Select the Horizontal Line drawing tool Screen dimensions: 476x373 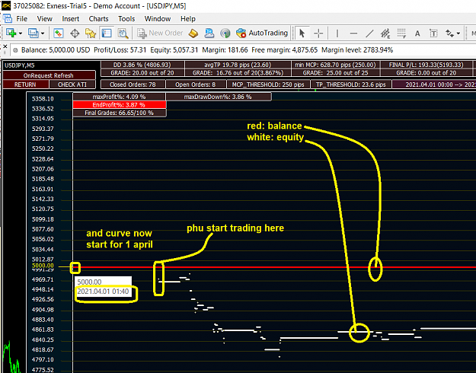coord(353,33)
